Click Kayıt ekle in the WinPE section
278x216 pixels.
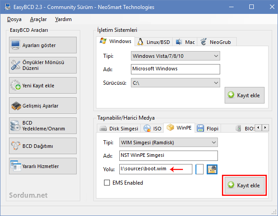pos(244,185)
